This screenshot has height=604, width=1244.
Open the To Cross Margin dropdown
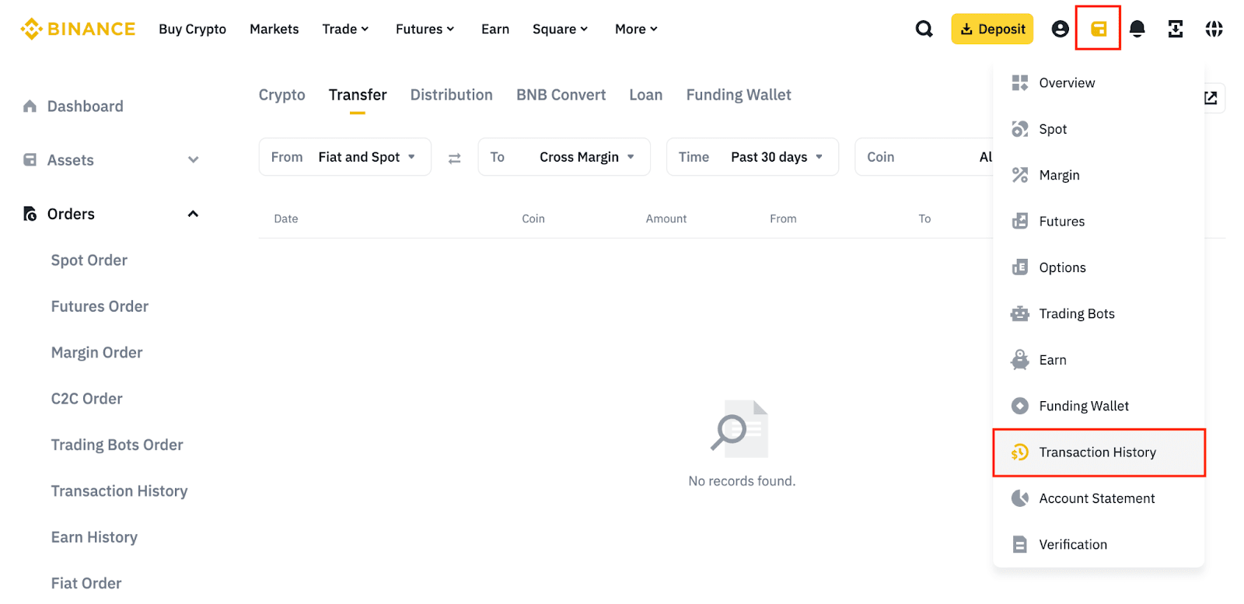click(564, 157)
